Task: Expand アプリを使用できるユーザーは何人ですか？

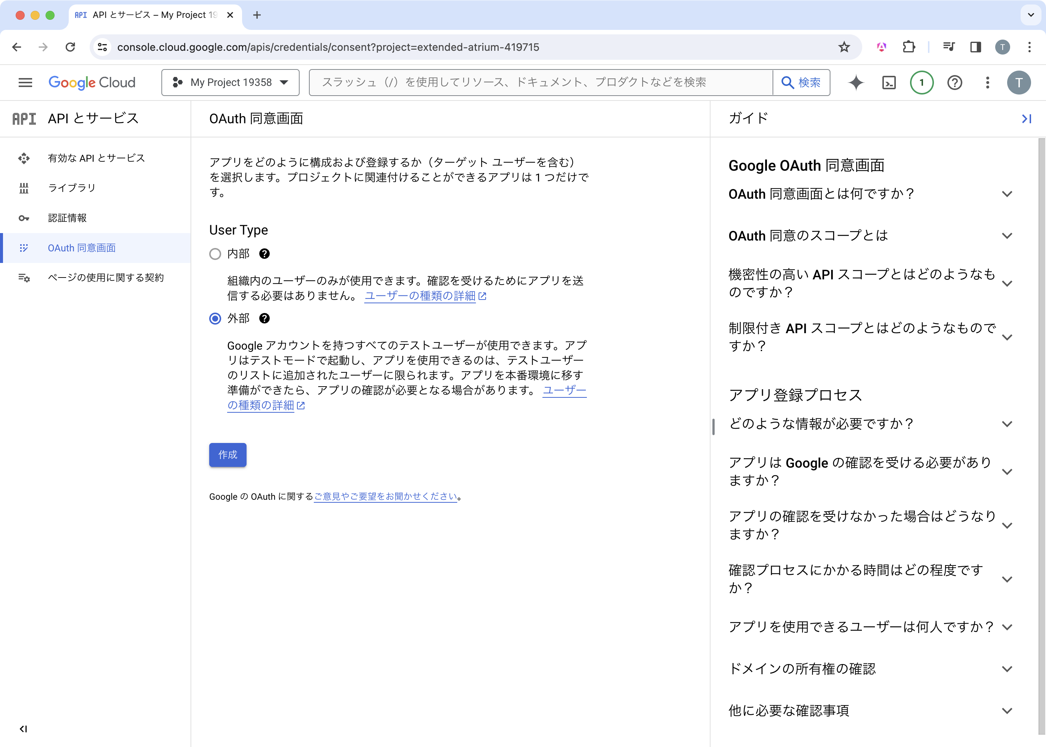Action: coord(871,627)
